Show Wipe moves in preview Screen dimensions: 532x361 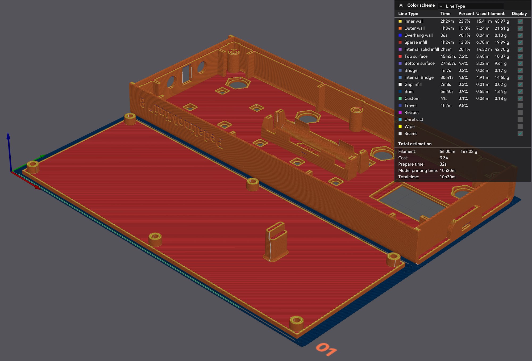[520, 127]
